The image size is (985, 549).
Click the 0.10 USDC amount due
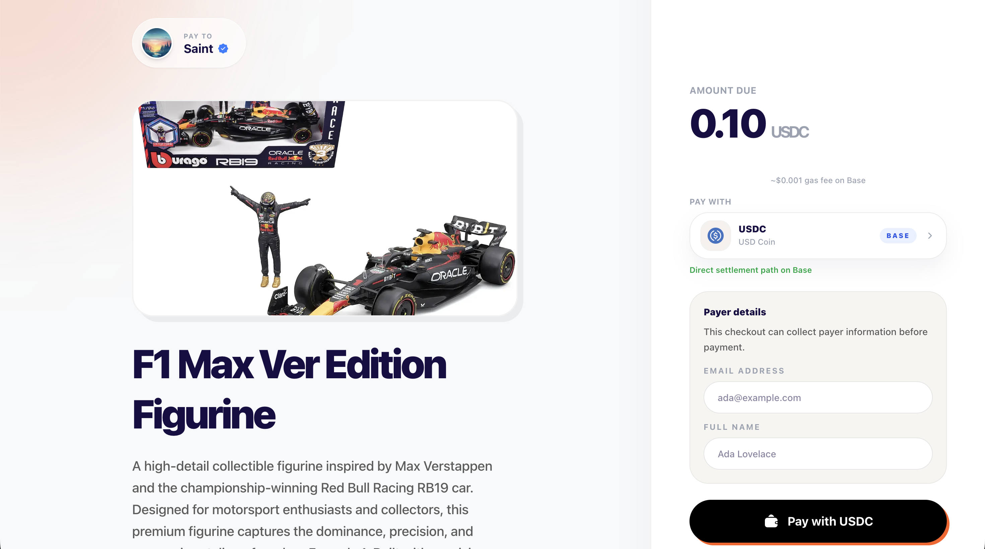coord(749,124)
